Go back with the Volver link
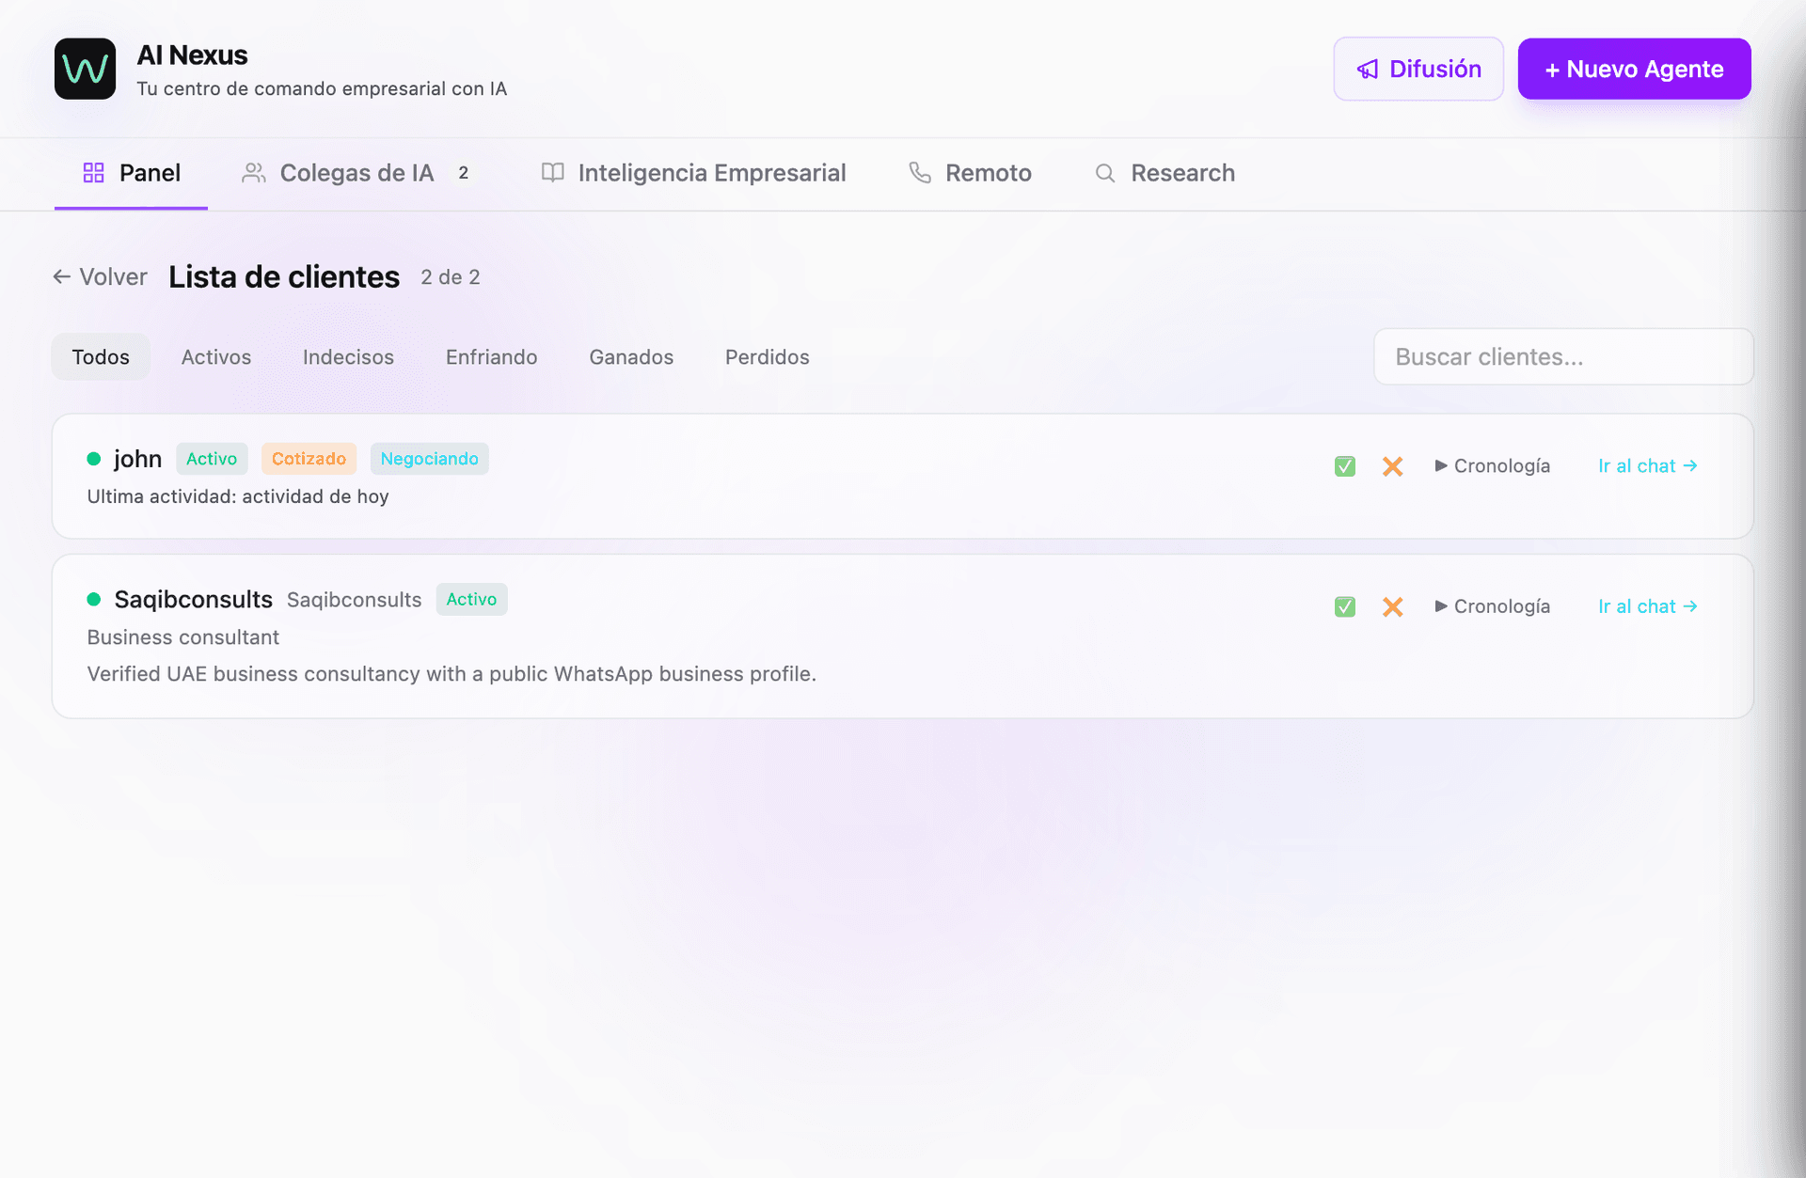1806x1178 pixels. pyautogui.click(x=100, y=276)
